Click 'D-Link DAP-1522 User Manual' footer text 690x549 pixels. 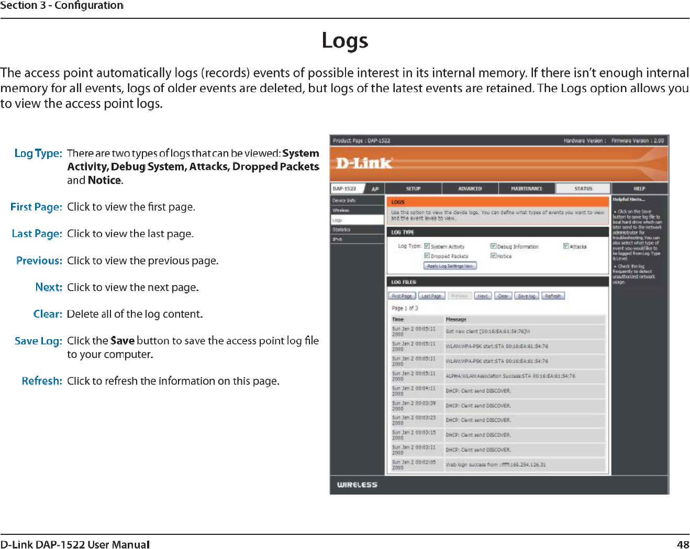(x=75, y=544)
